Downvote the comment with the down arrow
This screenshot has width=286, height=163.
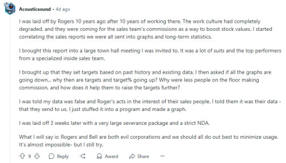click(37, 156)
